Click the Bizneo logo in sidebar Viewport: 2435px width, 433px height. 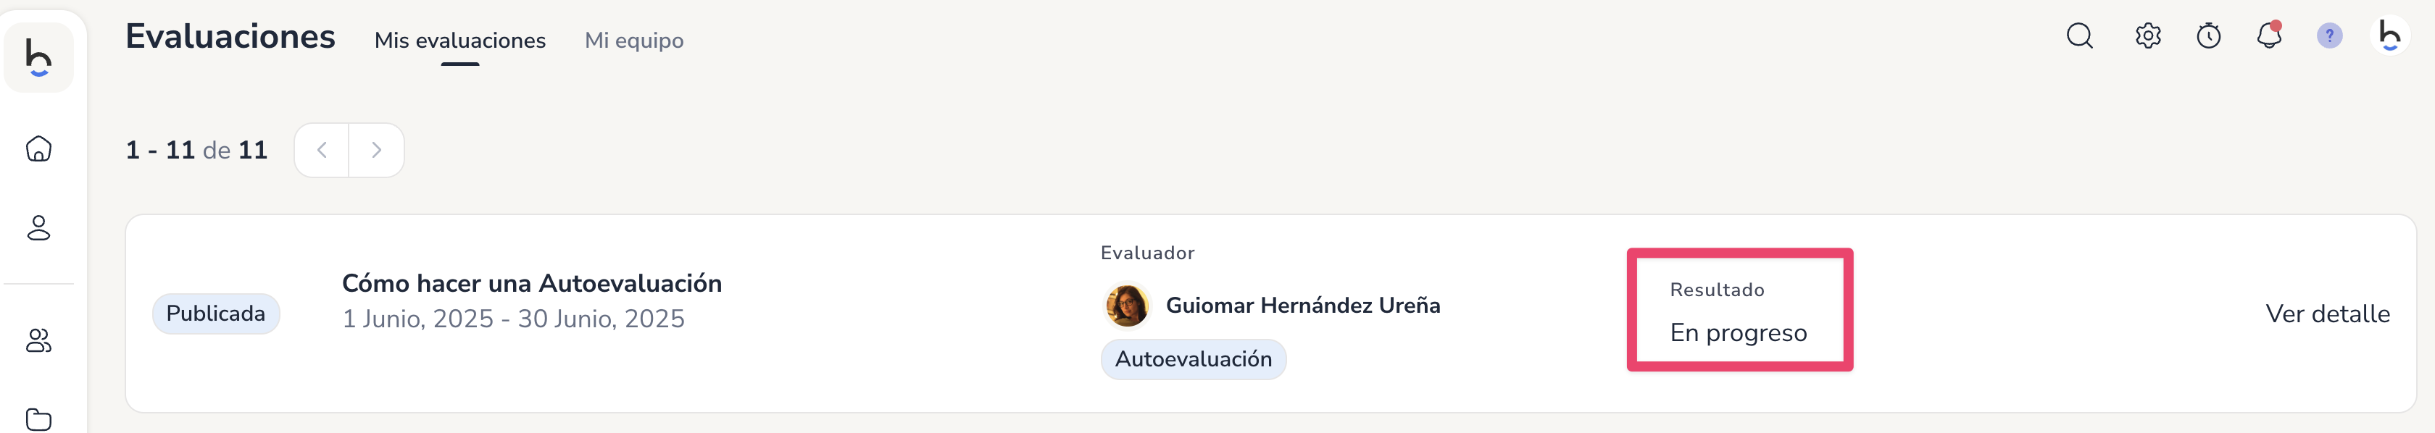tap(38, 56)
